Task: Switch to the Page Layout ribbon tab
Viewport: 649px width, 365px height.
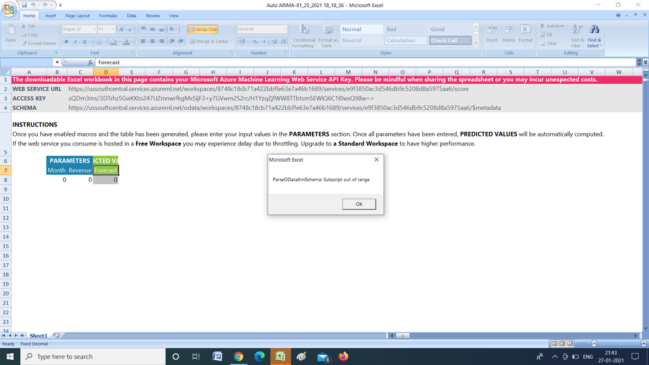Action: (x=77, y=16)
